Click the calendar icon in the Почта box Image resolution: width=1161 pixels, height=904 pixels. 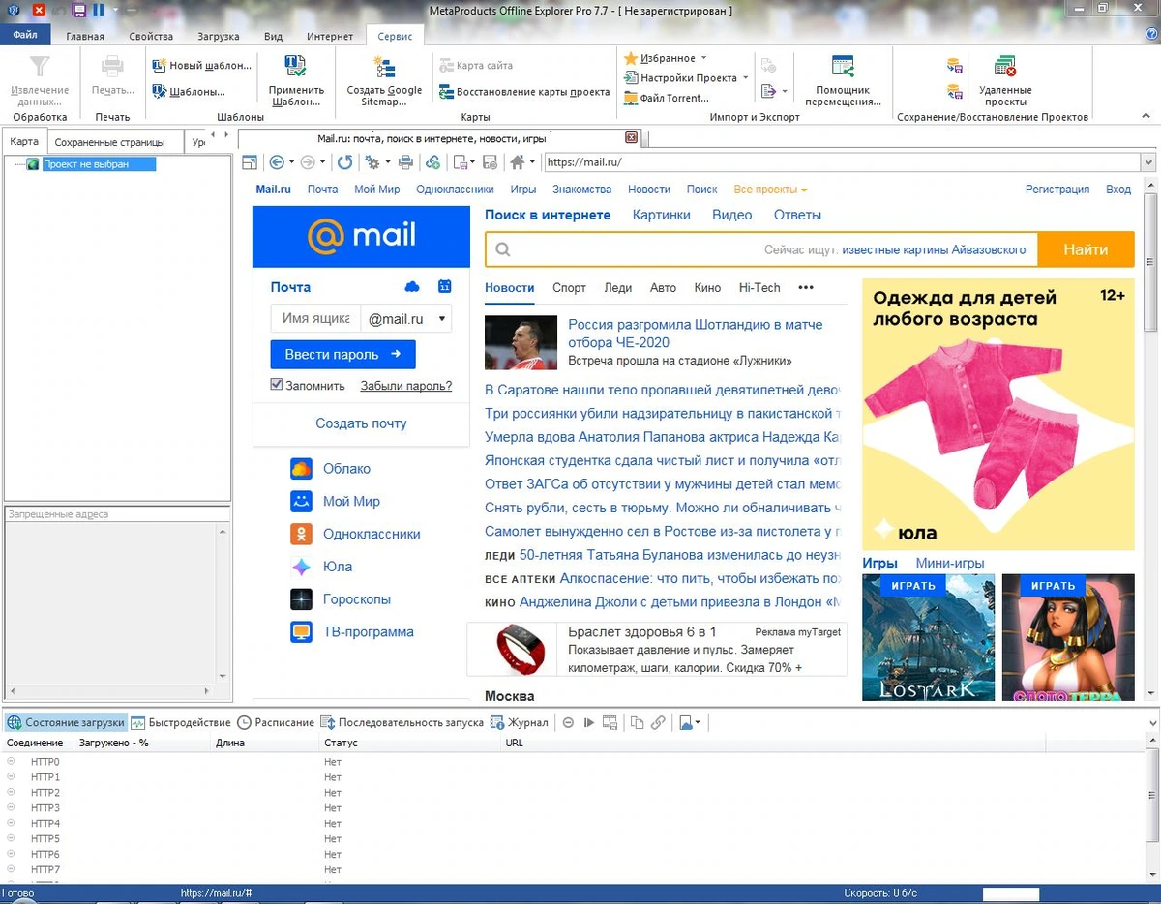coord(444,286)
